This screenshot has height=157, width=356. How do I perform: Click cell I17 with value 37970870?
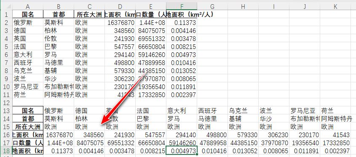coord(274,143)
